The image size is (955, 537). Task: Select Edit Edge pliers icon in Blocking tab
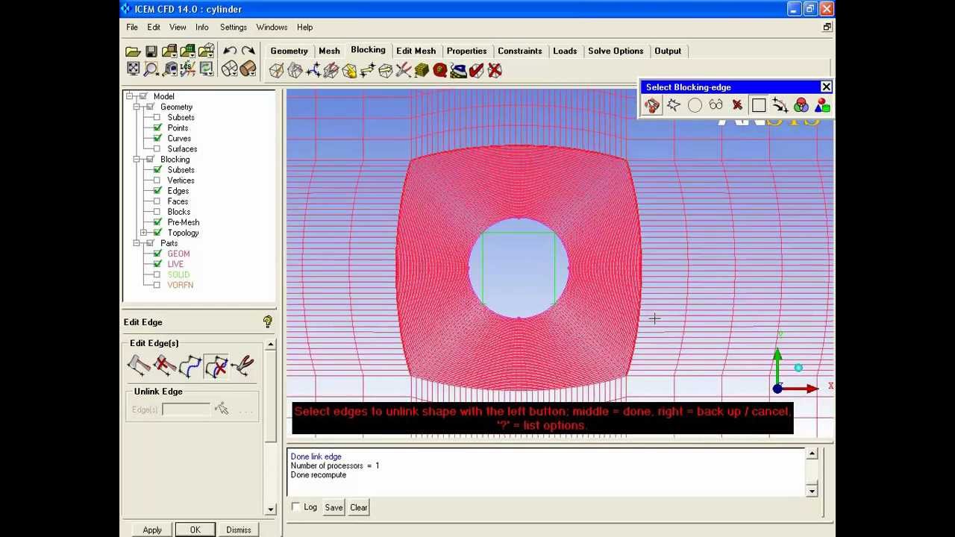pyautogui.click(x=404, y=71)
